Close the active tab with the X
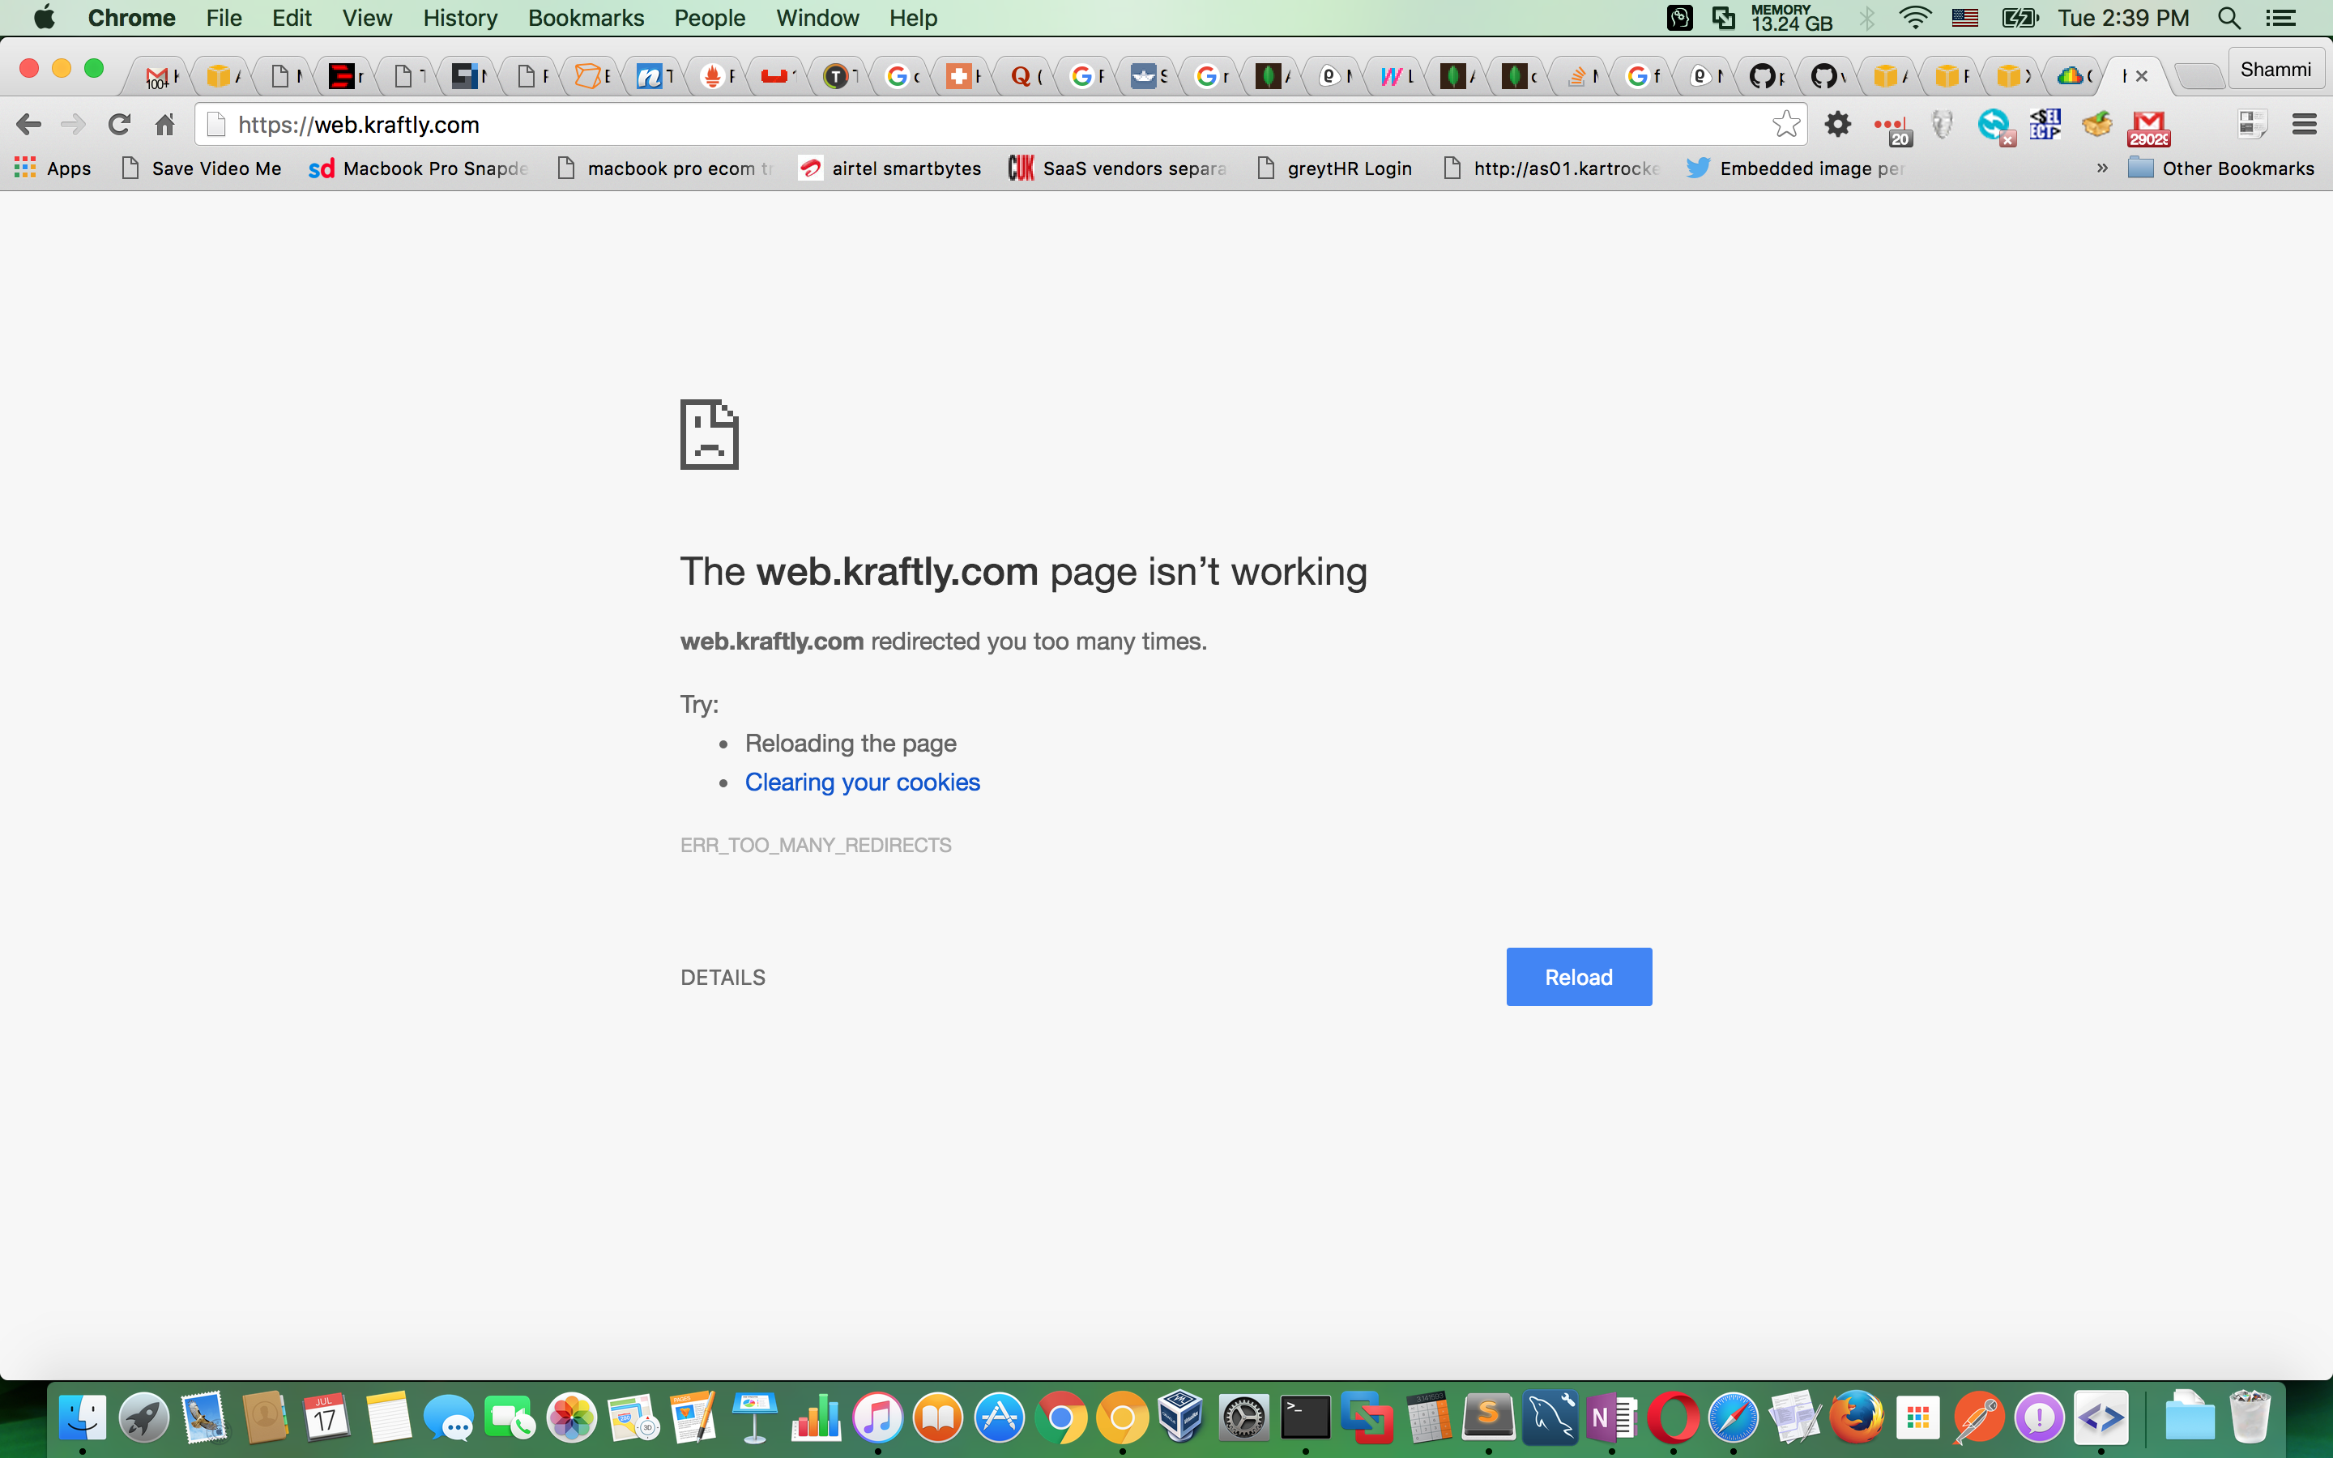The height and width of the screenshot is (1458, 2333). (x=2142, y=75)
